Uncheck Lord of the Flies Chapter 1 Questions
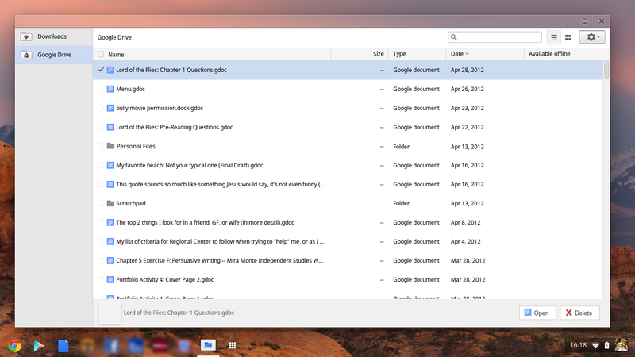Viewport: 635px width, 357px height. tap(101, 70)
